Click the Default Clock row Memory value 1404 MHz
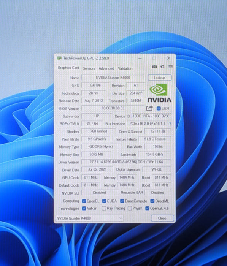The width and height of the screenshot is (227, 266). click(127, 185)
